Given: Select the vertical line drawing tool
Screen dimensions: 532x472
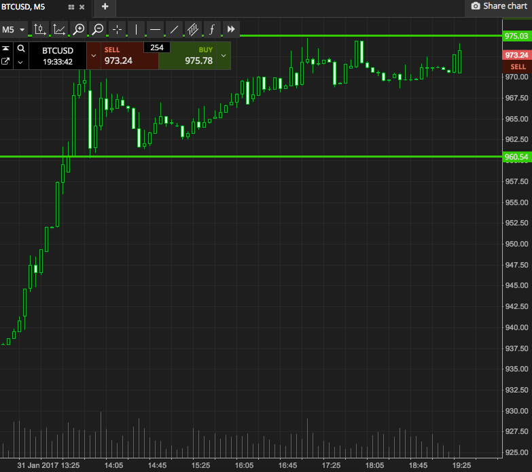Looking at the screenshot, I should point(136,29).
